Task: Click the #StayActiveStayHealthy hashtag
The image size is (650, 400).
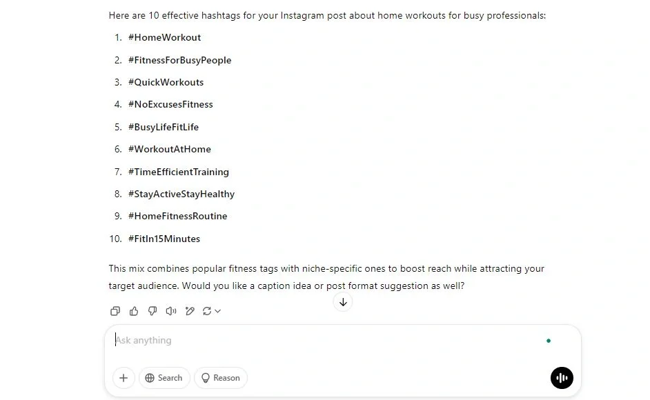Action: [x=181, y=194]
